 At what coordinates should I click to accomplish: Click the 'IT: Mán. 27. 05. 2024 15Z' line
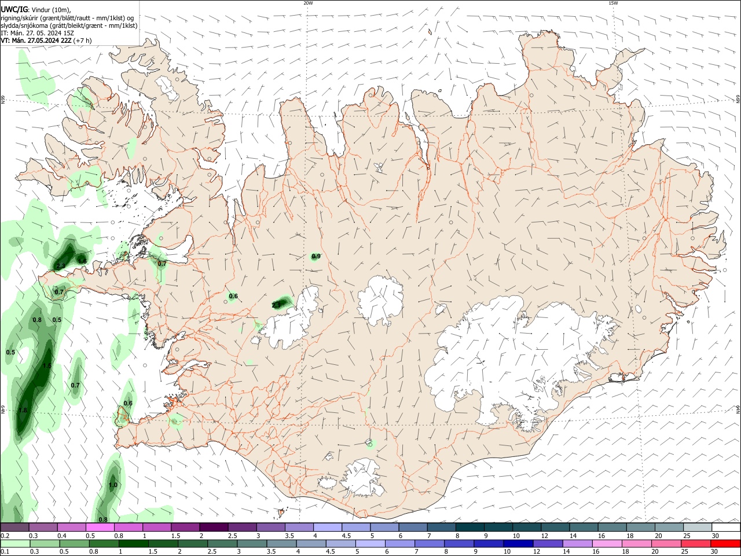(x=36, y=33)
